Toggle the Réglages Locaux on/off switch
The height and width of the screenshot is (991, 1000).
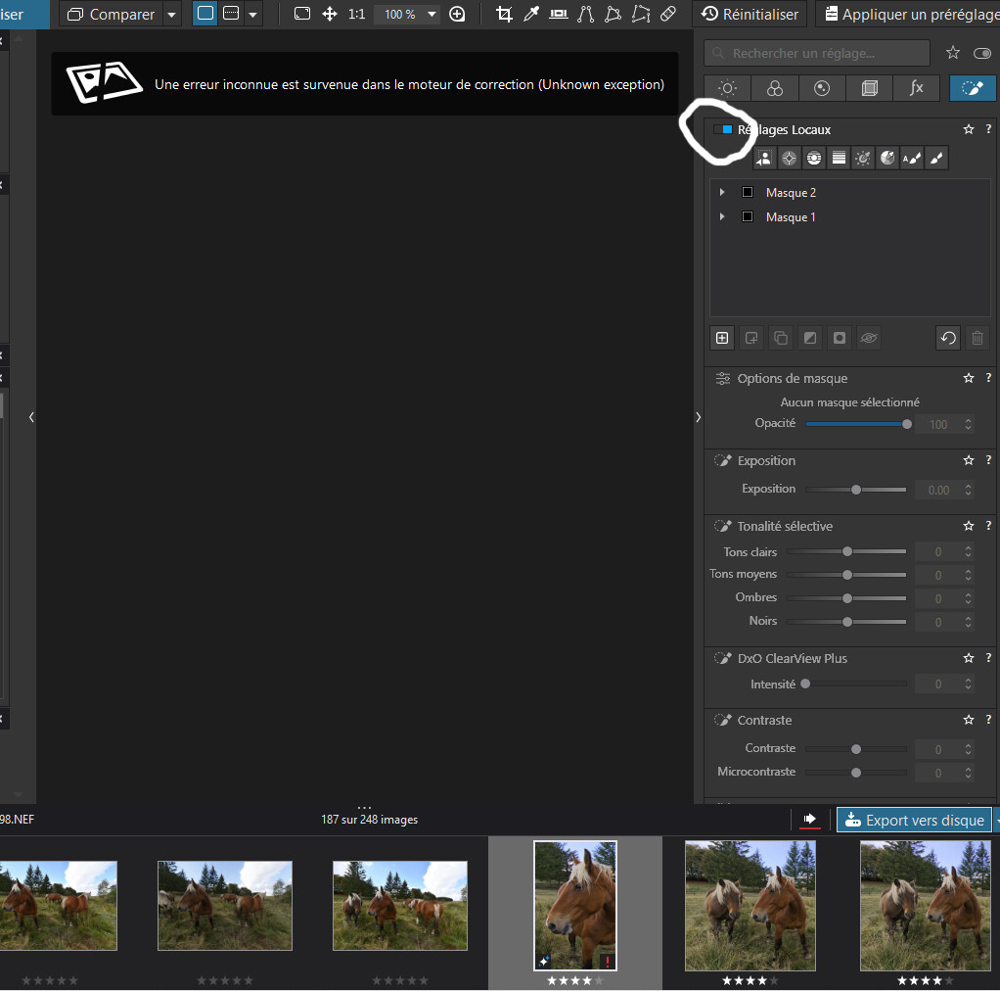[723, 129]
